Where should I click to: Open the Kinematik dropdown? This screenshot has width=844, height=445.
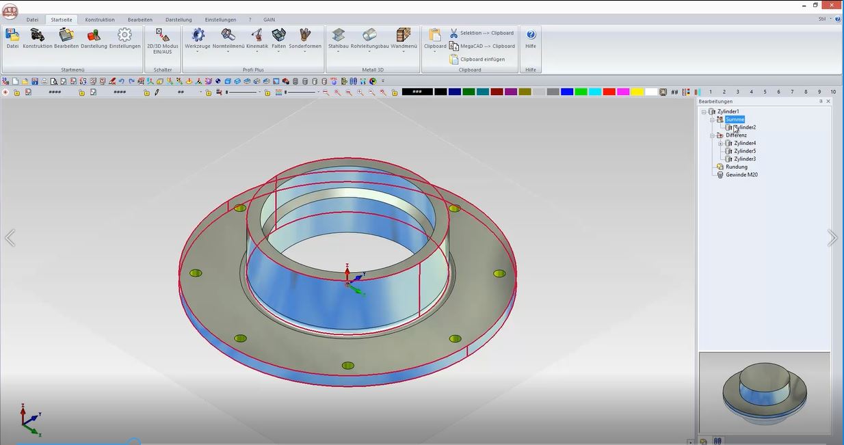pyautogui.click(x=257, y=40)
